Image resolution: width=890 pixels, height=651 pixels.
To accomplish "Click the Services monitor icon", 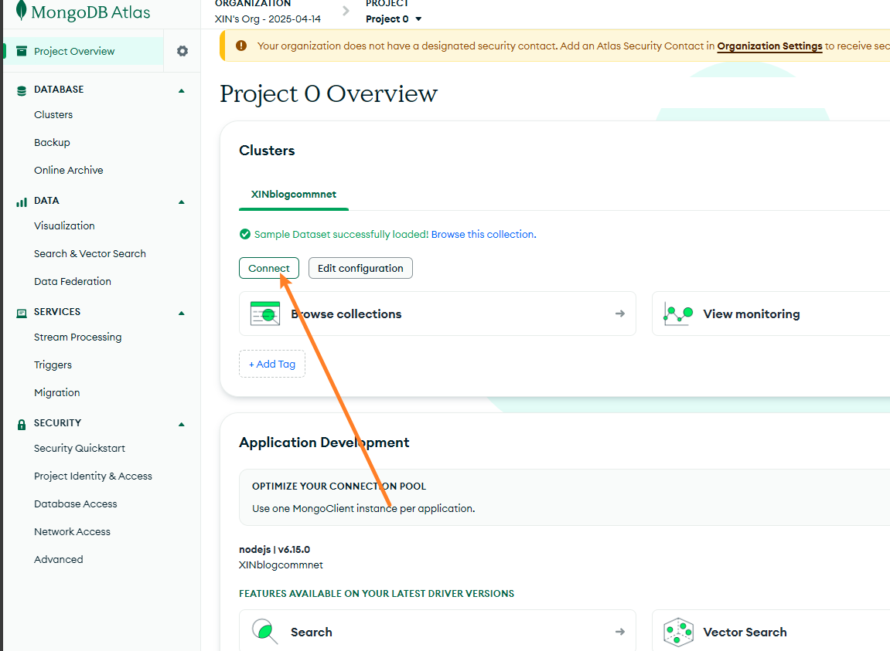I will [x=22, y=313].
